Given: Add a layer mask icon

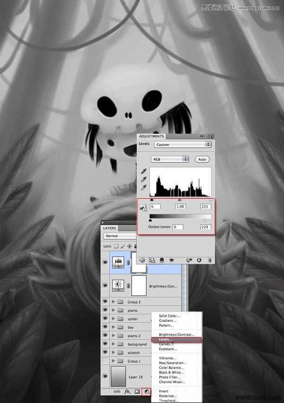Looking at the screenshot, I should click(137, 392).
